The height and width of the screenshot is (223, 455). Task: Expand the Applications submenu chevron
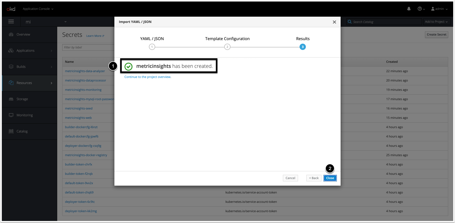(x=51, y=51)
